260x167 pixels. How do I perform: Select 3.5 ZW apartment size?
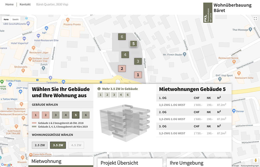click(58, 145)
